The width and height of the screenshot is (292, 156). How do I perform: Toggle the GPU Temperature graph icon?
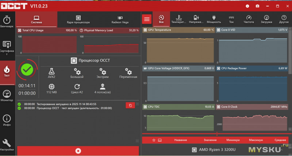pyautogui.click(x=146, y=30)
